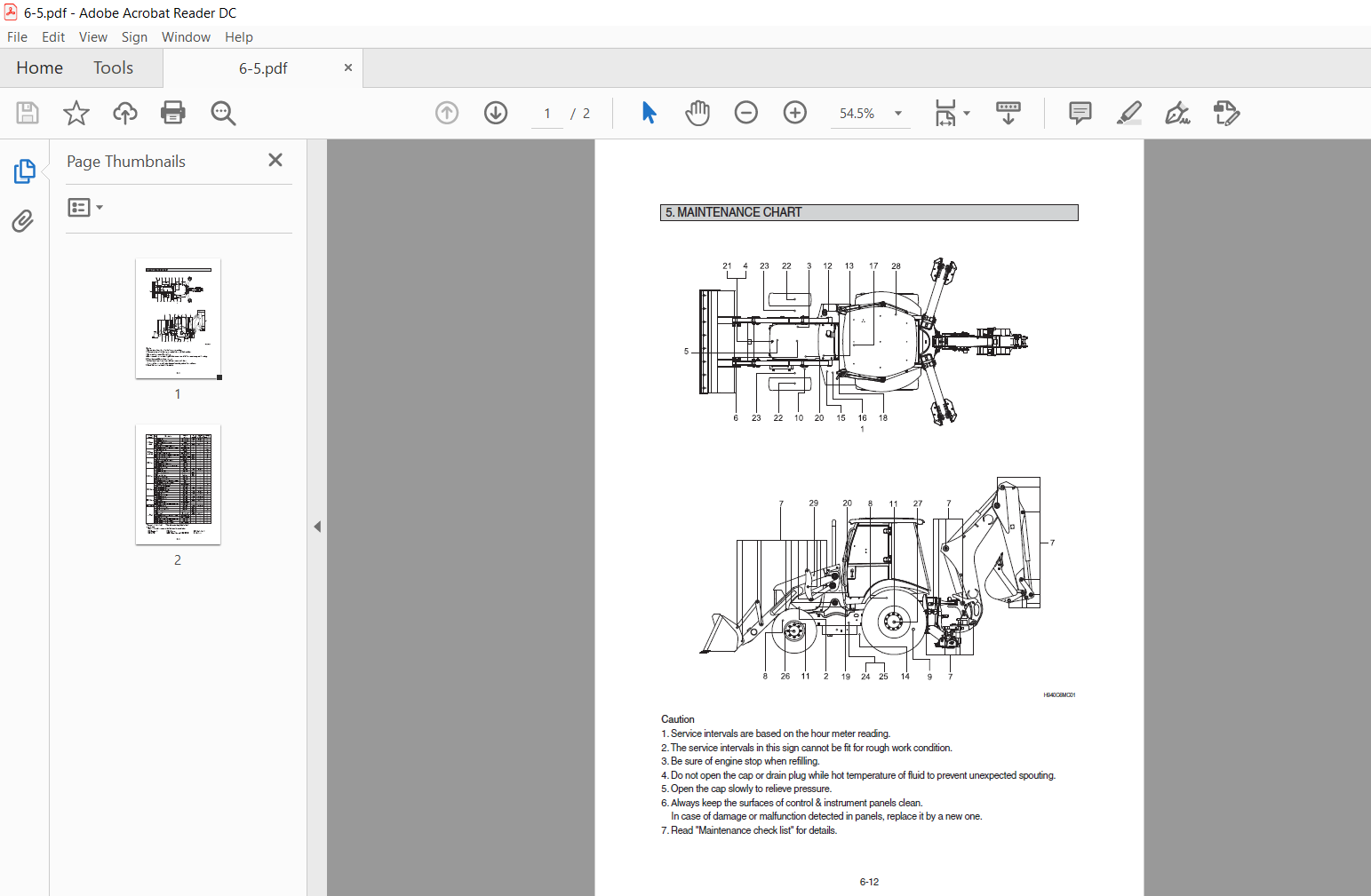1371x896 pixels.
Task: Select the page 2 thumbnail
Action: click(178, 485)
